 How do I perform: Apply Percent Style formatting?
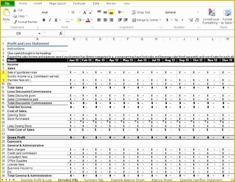coord(176,20)
